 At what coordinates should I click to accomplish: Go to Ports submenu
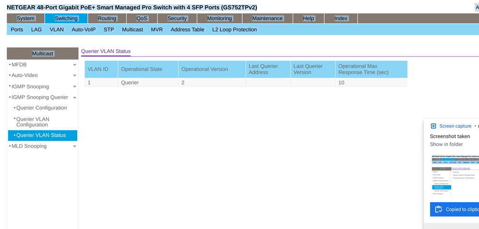(17, 30)
